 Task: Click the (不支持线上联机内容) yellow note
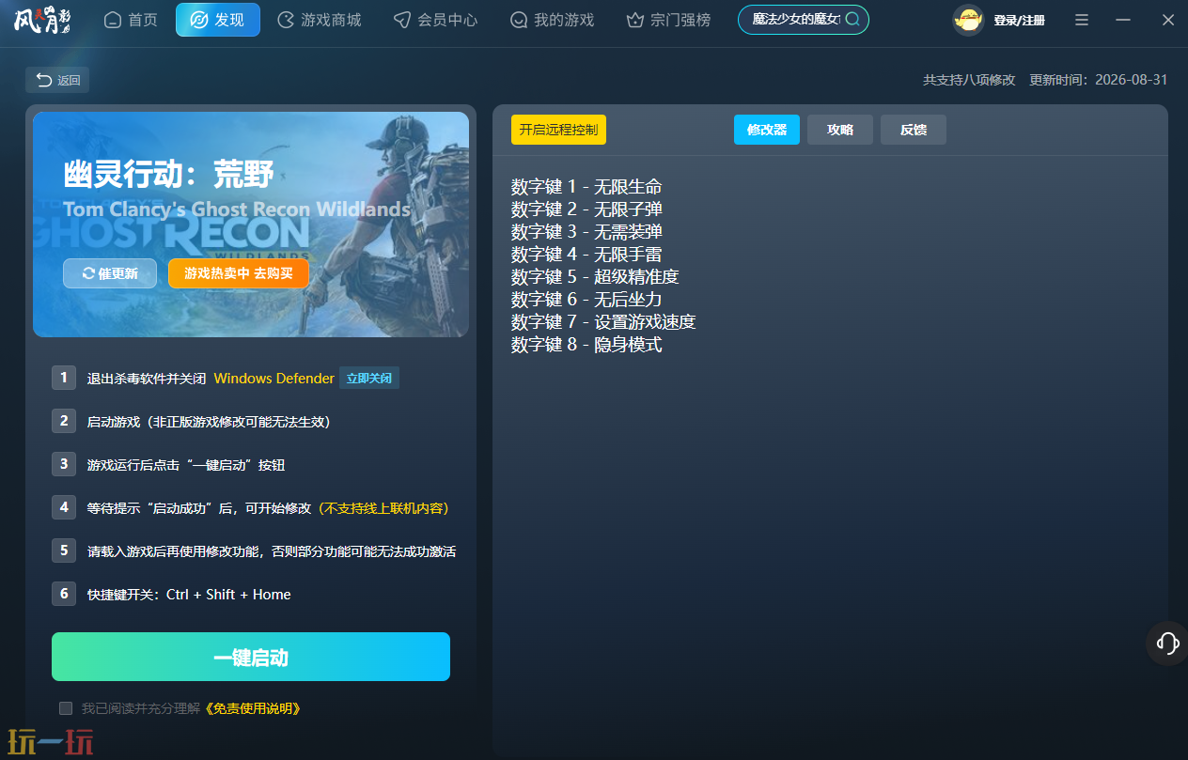pos(383,508)
